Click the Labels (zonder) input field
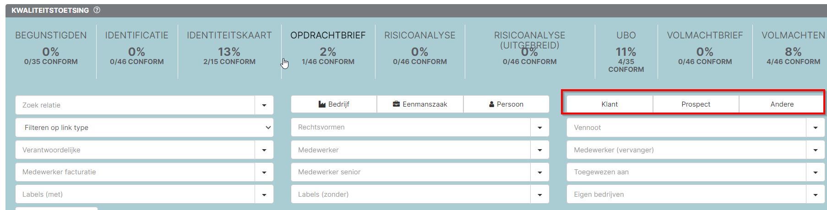 click(x=411, y=194)
